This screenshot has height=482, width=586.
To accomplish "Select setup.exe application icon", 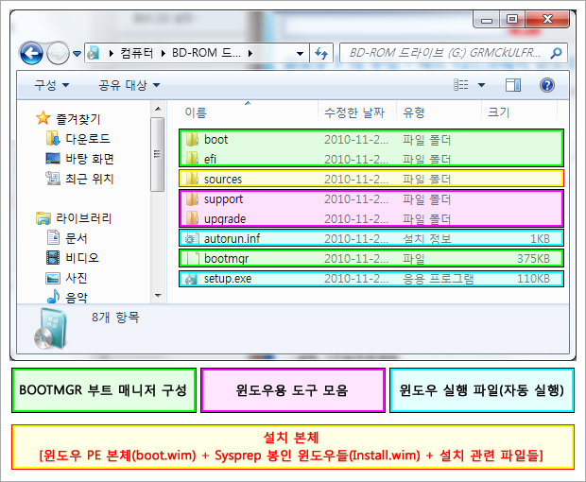I will click(x=191, y=279).
